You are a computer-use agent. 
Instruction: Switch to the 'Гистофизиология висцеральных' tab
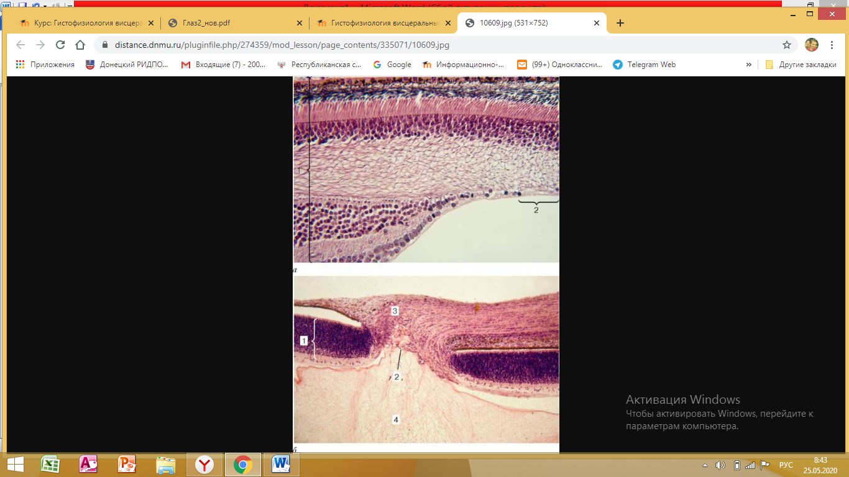pyautogui.click(x=383, y=23)
